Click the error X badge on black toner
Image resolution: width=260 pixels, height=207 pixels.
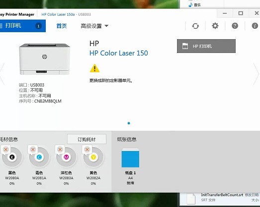(x=6, y=150)
